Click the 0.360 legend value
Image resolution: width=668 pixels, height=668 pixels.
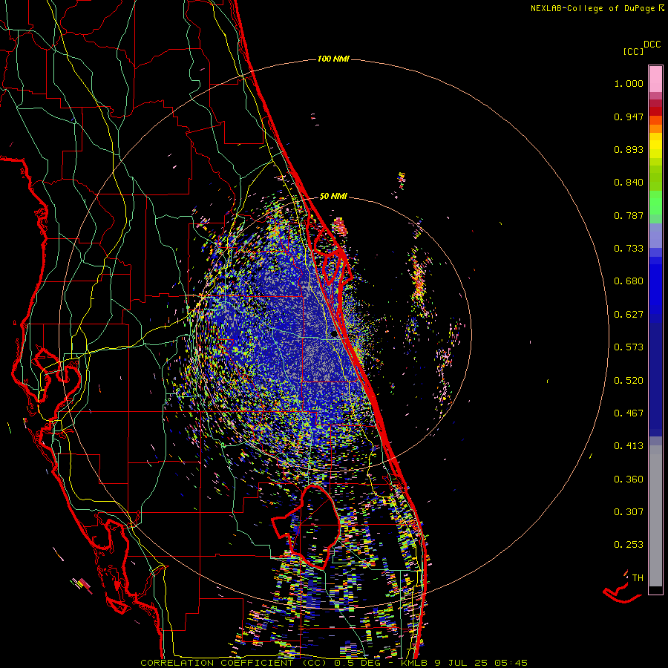click(629, 479)
